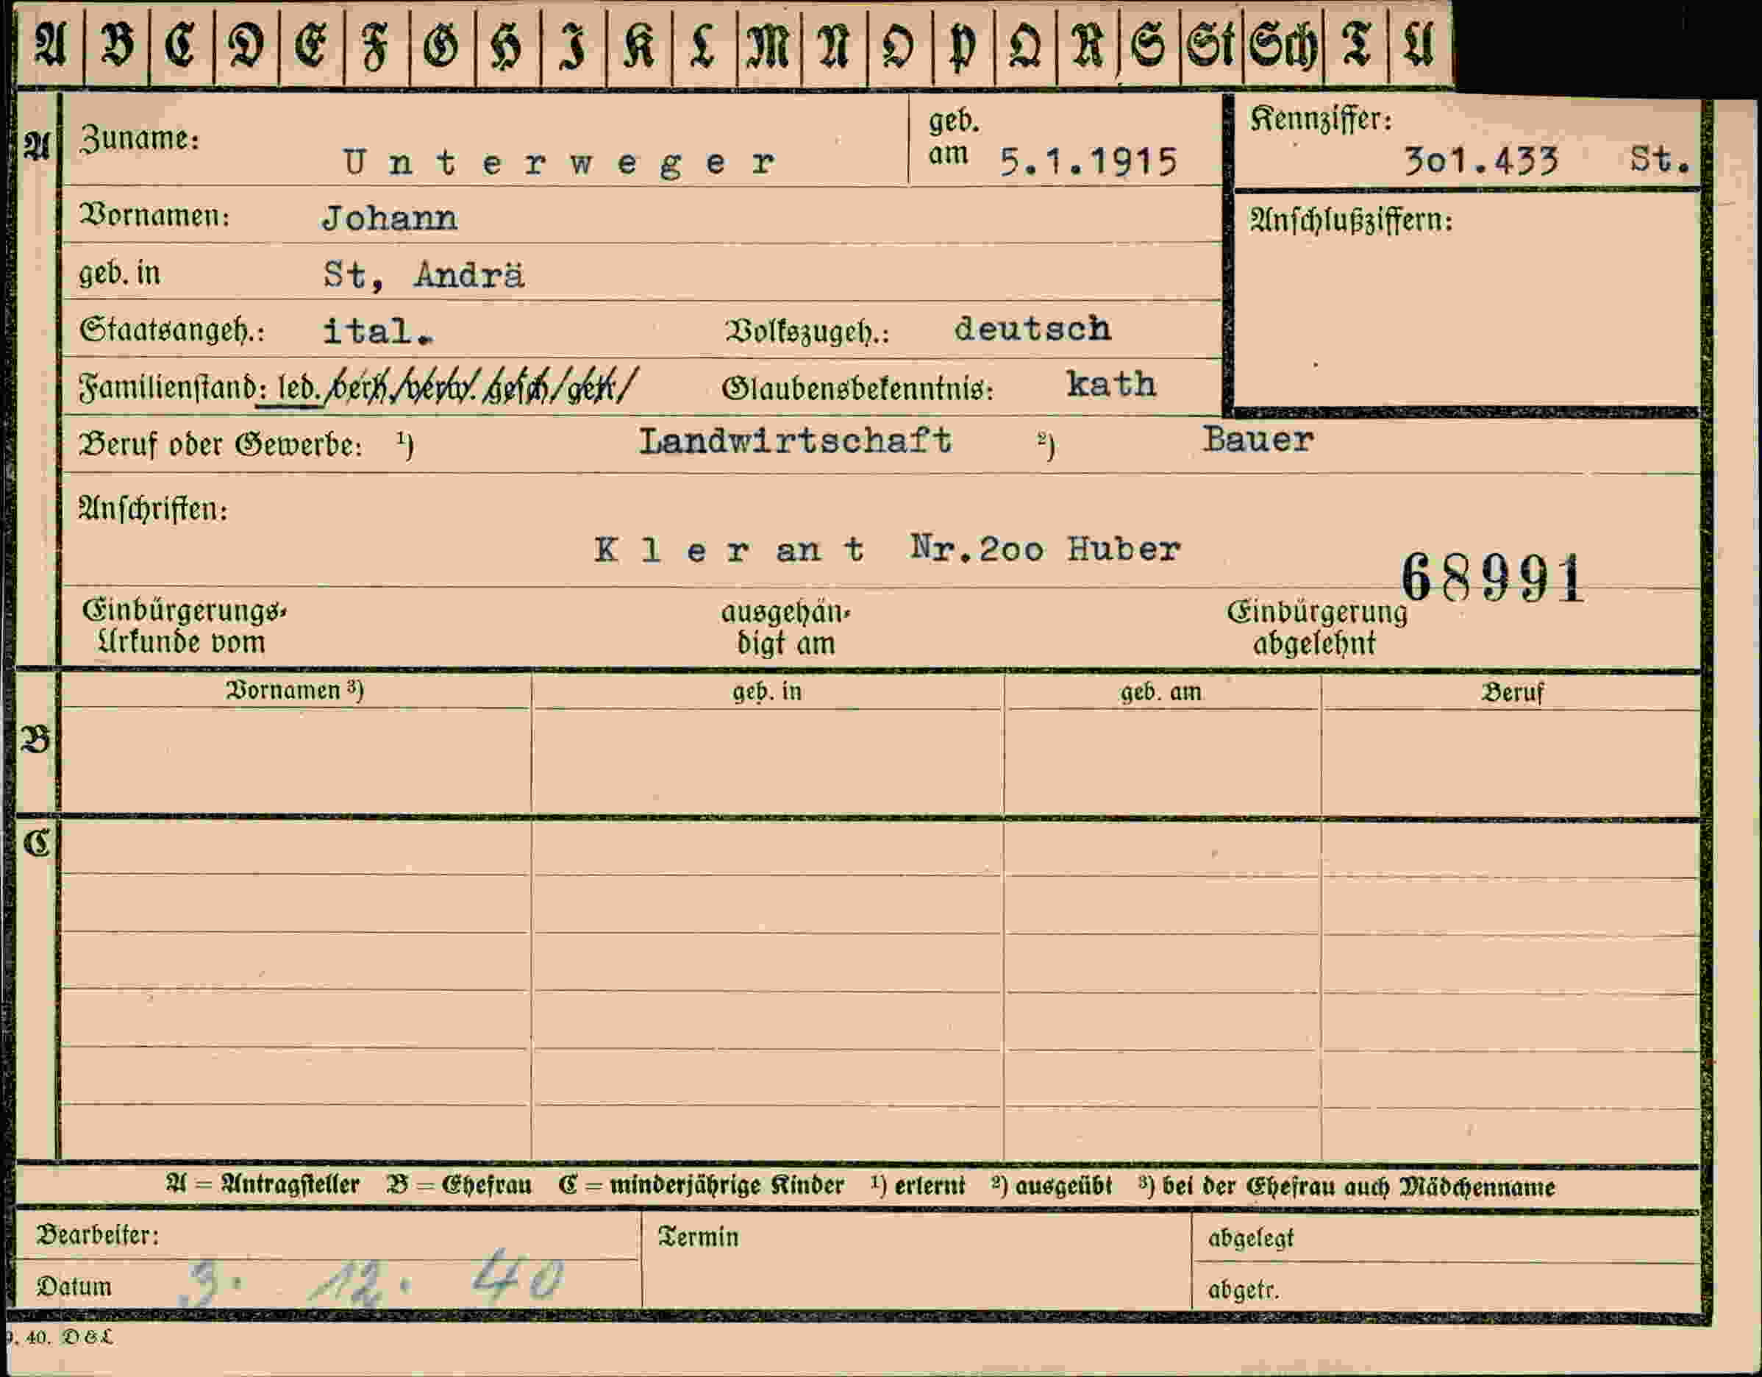Click the 'Beruf oder Gewerbe:' label
1762x1377 pixels.
point(221,445)
